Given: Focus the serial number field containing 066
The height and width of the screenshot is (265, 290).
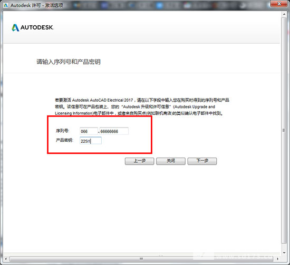Looking at the screenshot, I should tap(89, 131).
